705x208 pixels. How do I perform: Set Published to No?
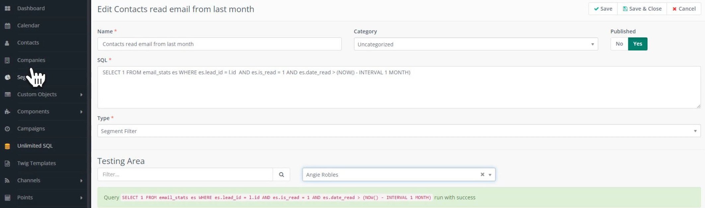[619, 44]
